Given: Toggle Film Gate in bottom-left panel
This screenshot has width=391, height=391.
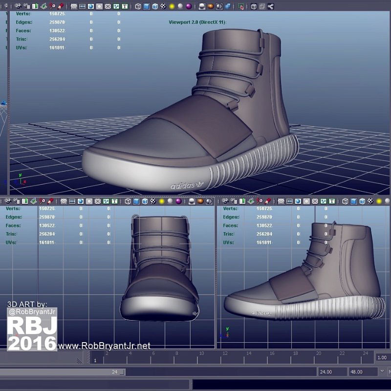Looking at the screenshot, I should coord(72,201).
